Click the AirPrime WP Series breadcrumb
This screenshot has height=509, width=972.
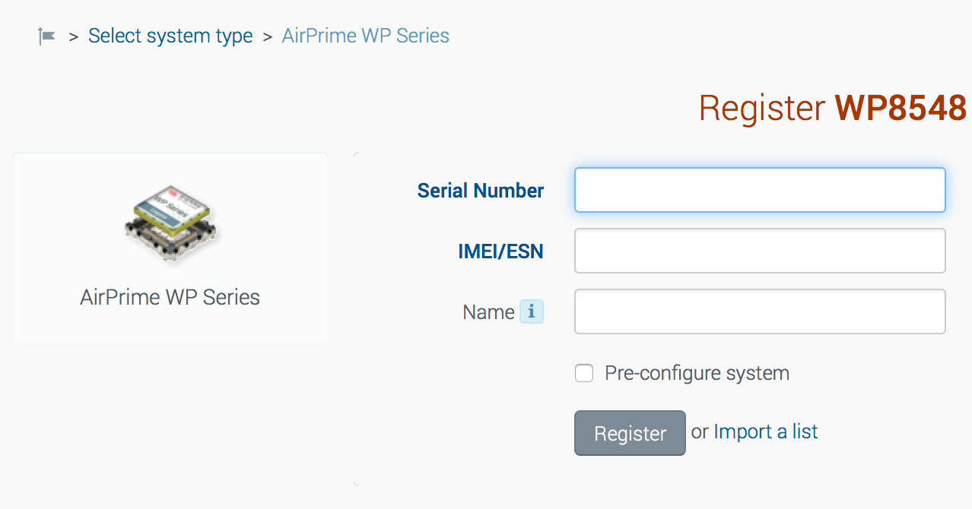366,36
